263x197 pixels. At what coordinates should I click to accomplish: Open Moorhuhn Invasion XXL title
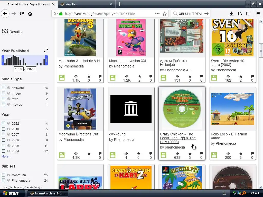coord(128,61)
